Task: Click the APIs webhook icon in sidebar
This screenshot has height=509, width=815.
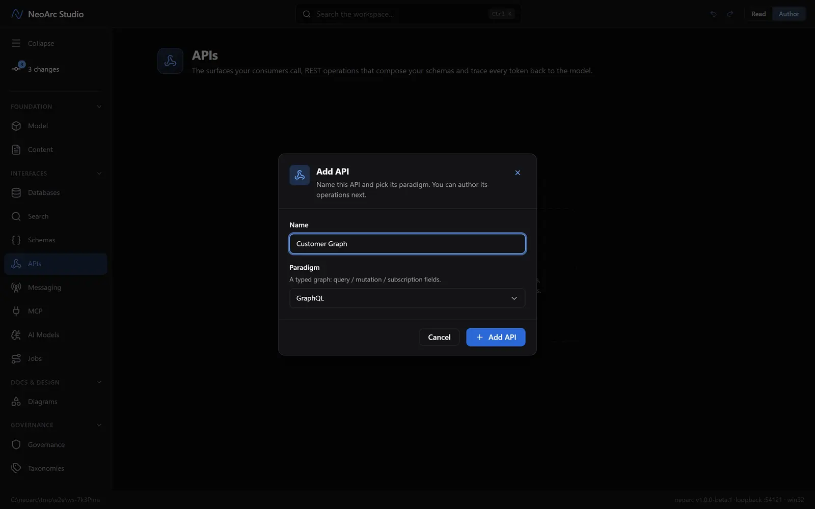Action: (x=16, y=264)
